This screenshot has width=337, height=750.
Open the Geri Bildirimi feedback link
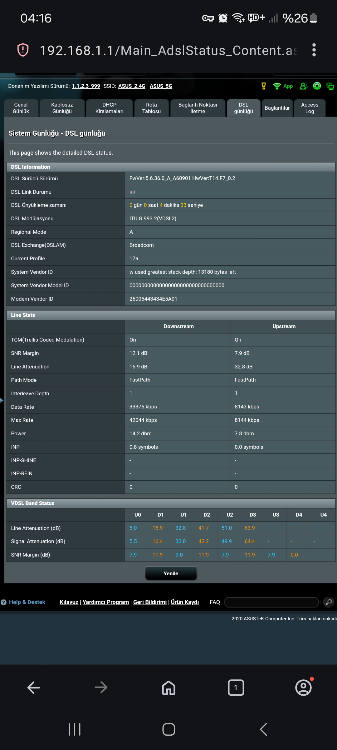click(150, 602)
